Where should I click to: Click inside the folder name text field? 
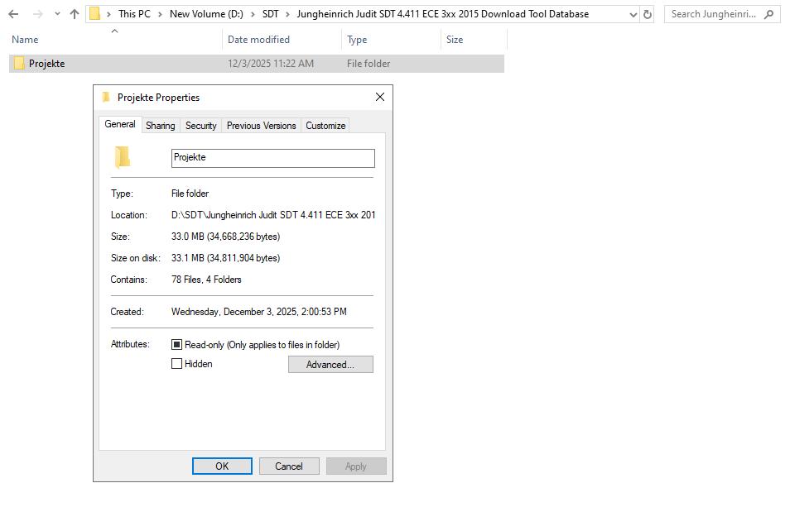coord(272,158)
